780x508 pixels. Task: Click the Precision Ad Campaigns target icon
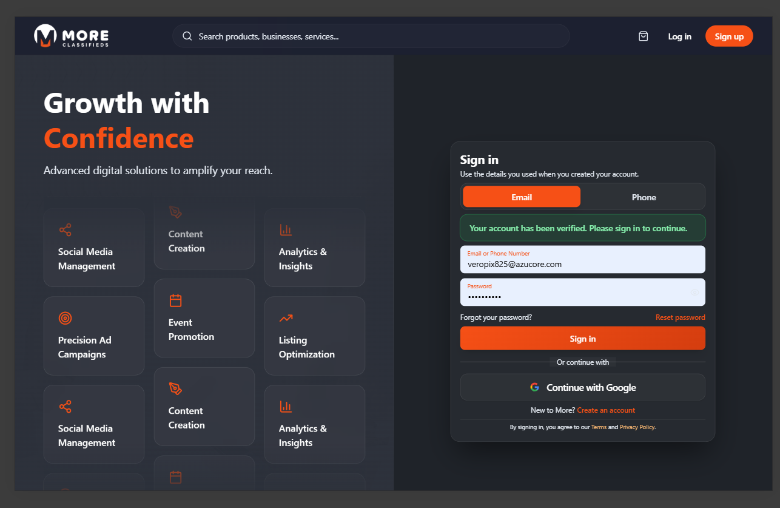point(65,318)
